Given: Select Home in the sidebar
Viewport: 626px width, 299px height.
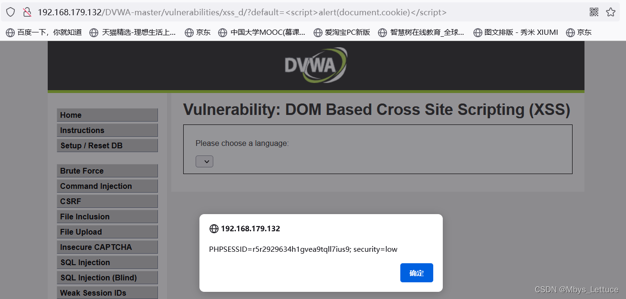Looking at the screenshot, I should [107, 115].
